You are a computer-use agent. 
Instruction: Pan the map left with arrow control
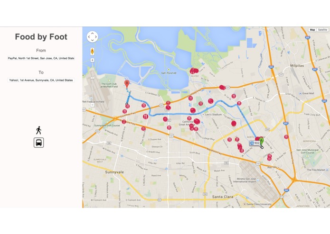pos(89,37)
